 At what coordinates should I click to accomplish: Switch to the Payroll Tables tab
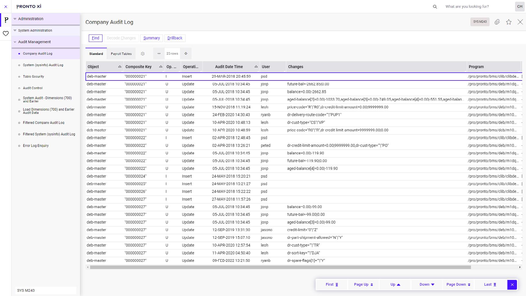tap(121, 53)
